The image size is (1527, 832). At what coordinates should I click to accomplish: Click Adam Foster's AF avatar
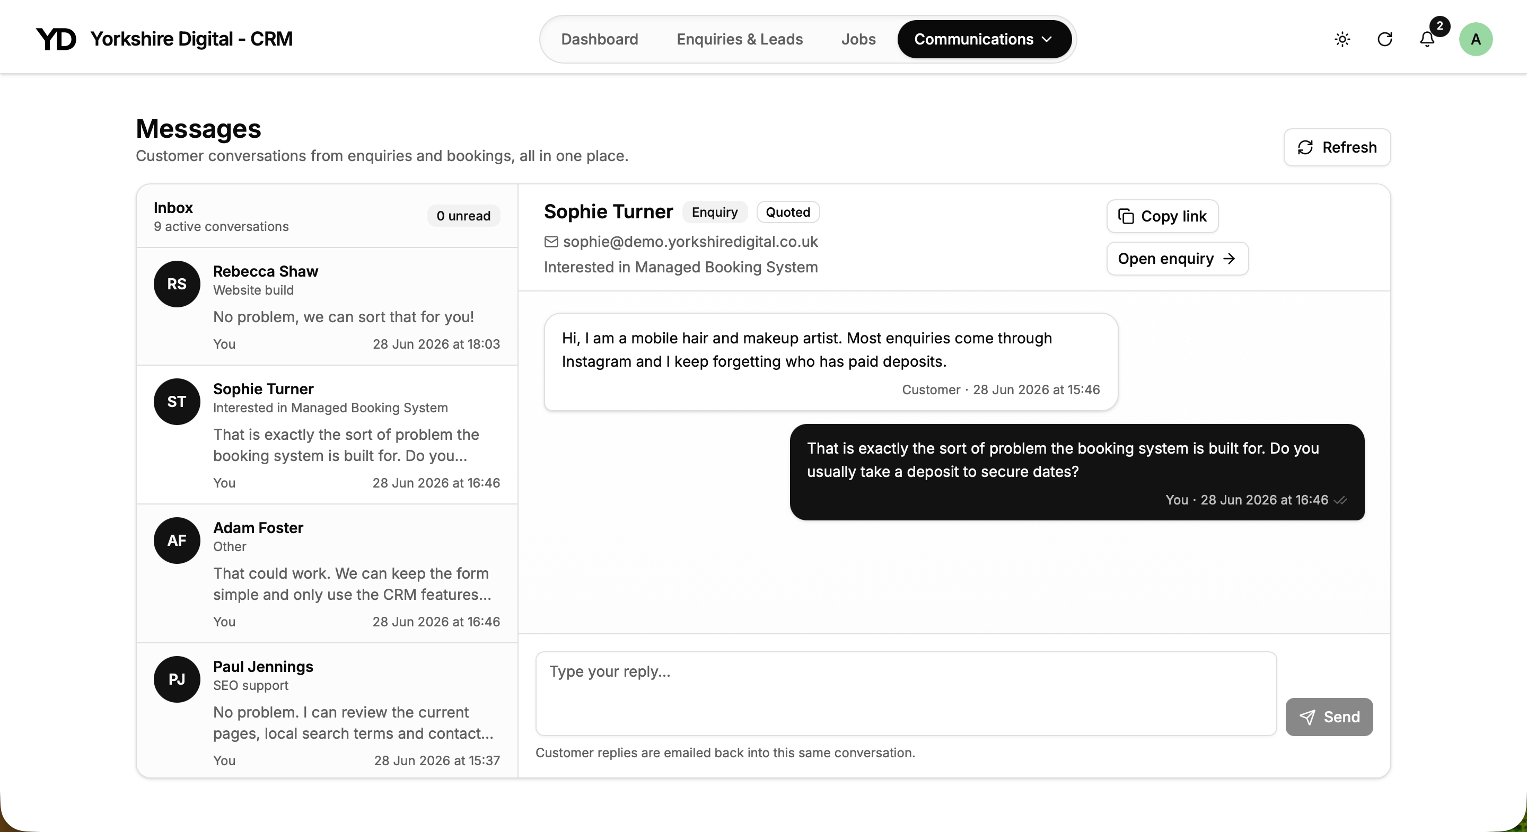(x=177, y=541)
